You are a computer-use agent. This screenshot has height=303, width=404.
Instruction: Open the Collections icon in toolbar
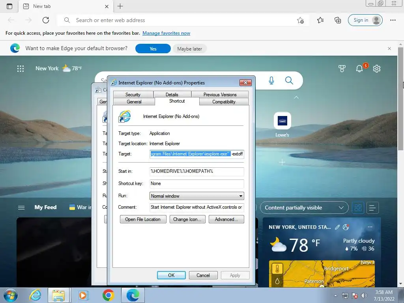pyautogui.click(x=338, y=20)
